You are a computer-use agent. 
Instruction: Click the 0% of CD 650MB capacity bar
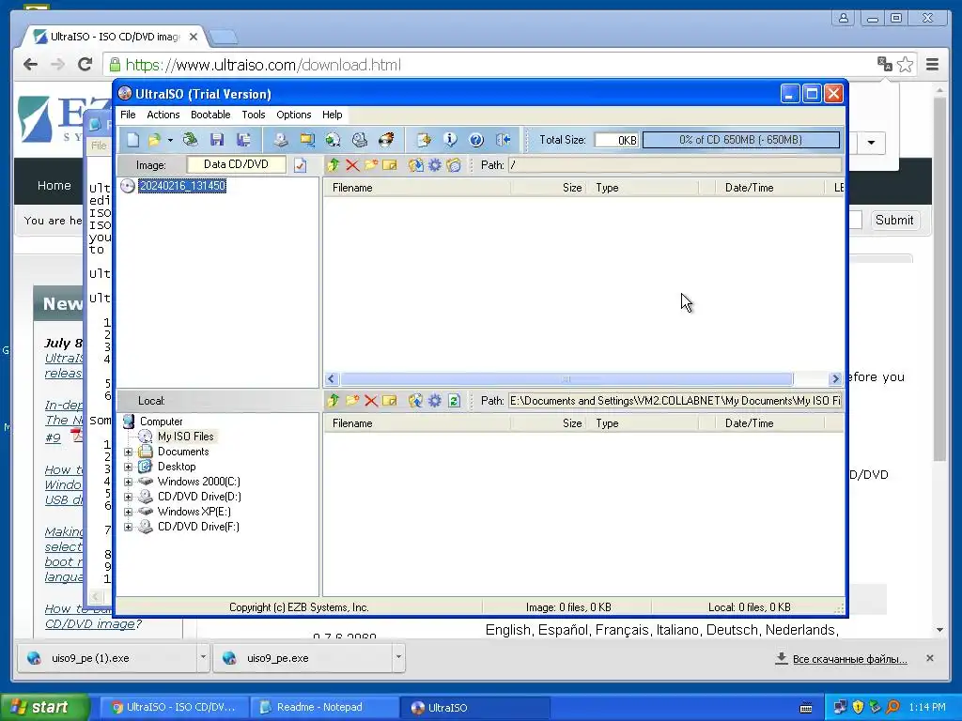point(740,140)
